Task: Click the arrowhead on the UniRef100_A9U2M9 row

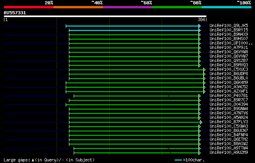Action: tap(200, 153)
